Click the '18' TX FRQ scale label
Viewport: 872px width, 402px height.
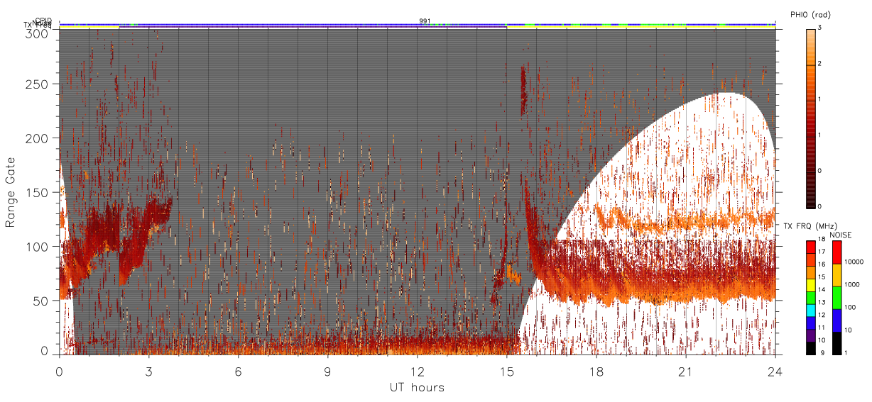(x=822, y=239)
